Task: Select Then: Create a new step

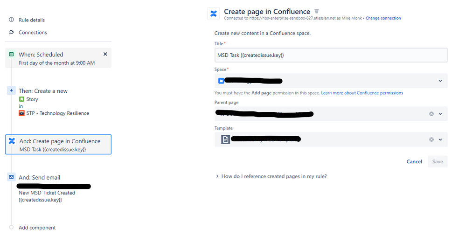Action: click(43, 91)
